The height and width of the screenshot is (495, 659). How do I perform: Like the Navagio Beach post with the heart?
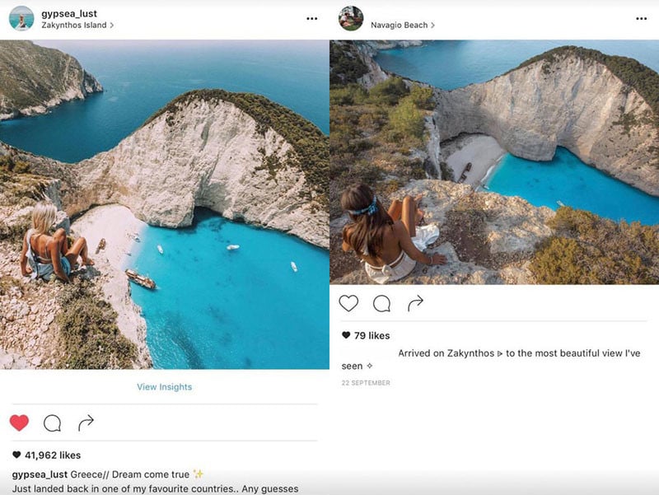click(348, 303)
